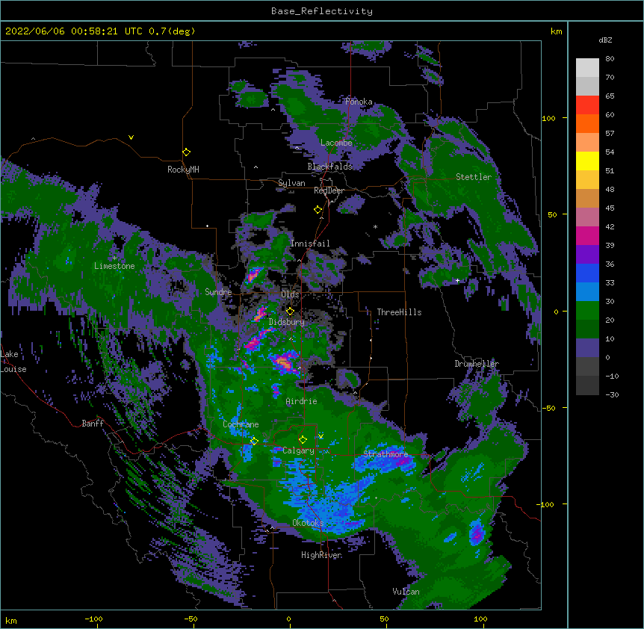Select the orange 57-60 dBZ legend swatch

tap(587, 123)
